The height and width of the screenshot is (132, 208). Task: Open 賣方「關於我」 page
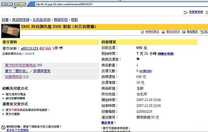[17, 71]
